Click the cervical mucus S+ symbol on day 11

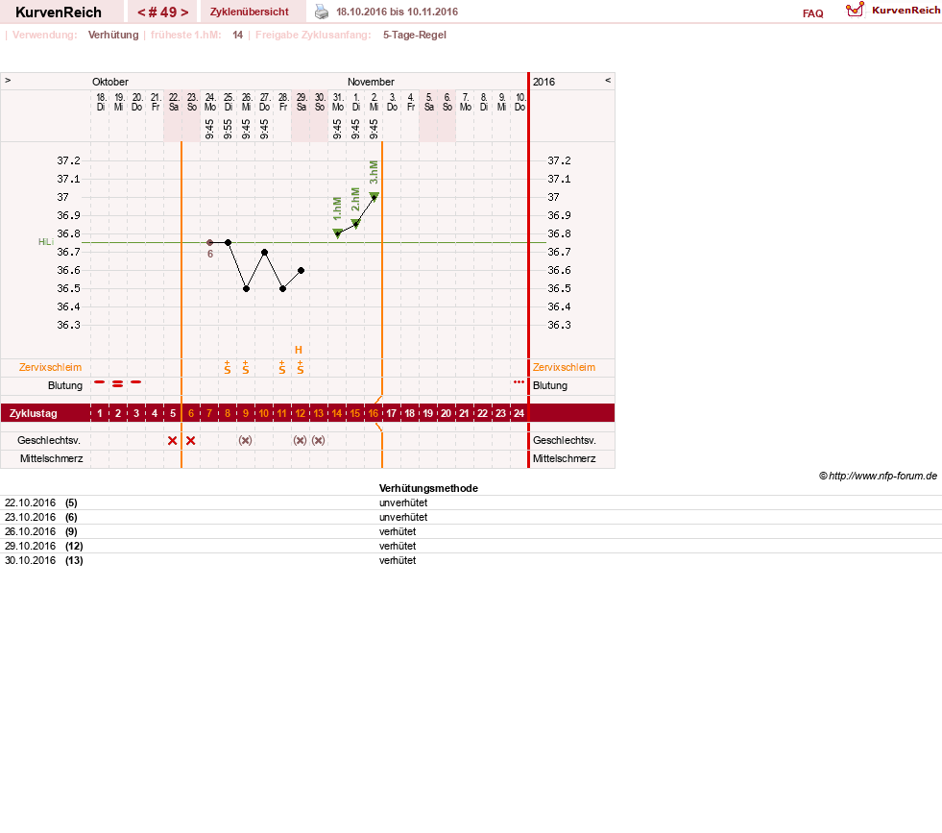281,367
